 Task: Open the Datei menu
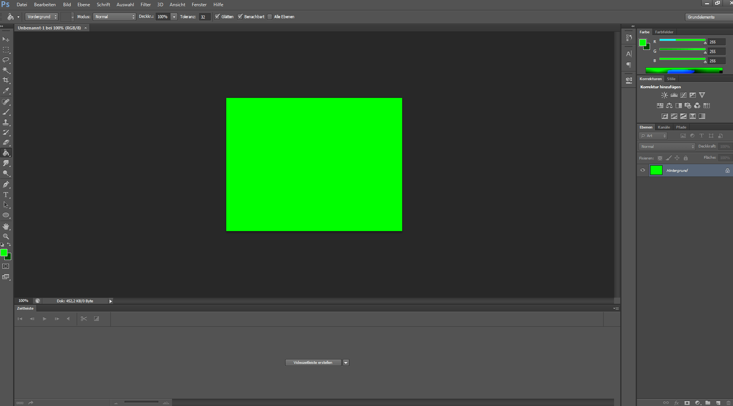pyautogui.click(x=22, y=5)
